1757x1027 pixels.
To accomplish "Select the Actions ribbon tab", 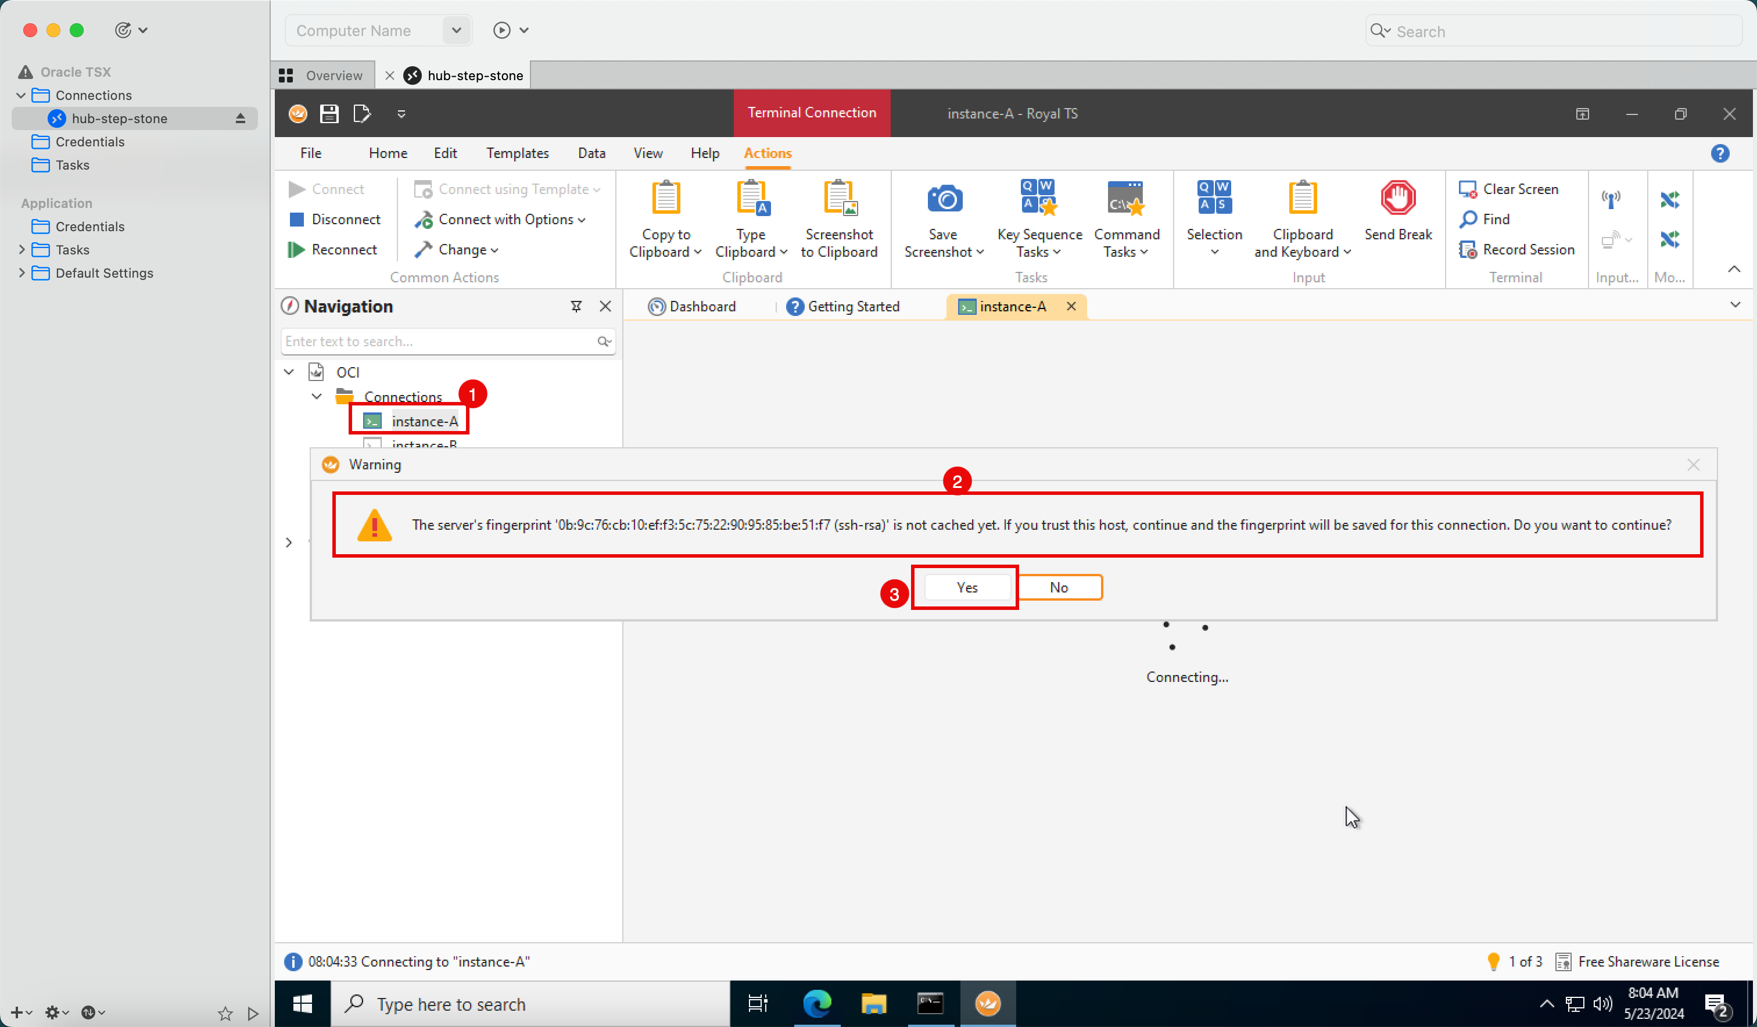I will click(766, 153).
